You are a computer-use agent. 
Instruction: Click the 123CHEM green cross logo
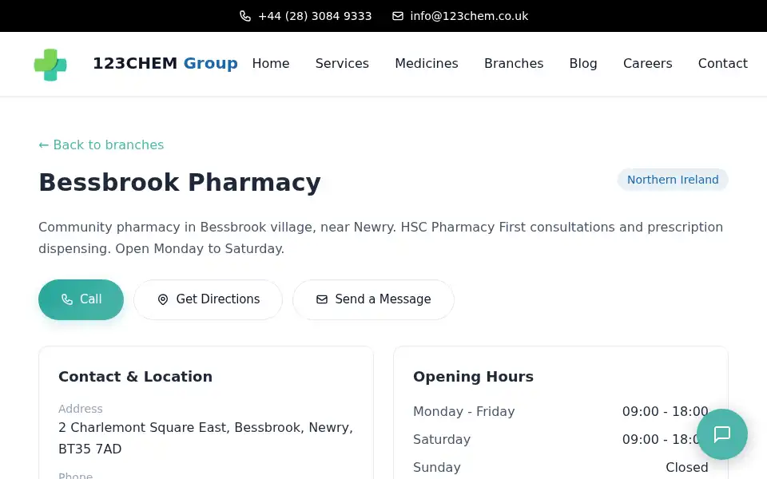pos(50,65)
